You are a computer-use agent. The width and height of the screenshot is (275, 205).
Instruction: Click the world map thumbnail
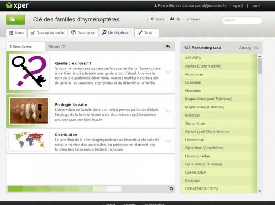pyautogui.click(x=29, y=141)
